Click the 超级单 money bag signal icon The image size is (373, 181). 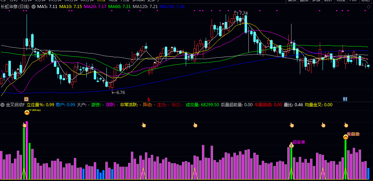click(291, 145)
